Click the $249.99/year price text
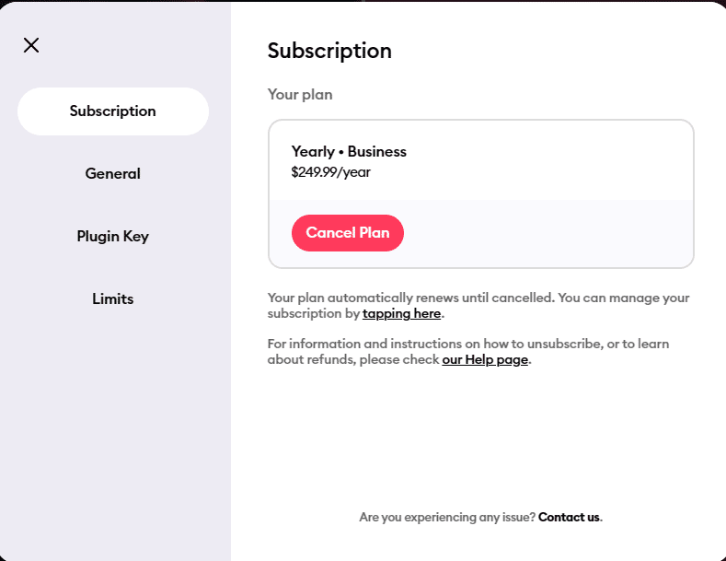The height and width of the screenshot is (561, 726). (x=330, y=171)
